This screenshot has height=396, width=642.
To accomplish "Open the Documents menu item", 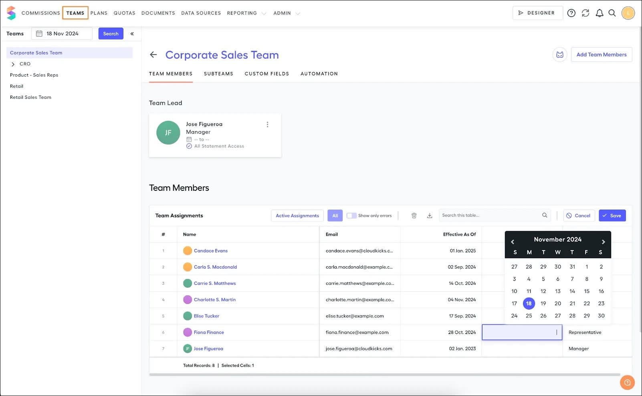I will [x=158, y=13].
